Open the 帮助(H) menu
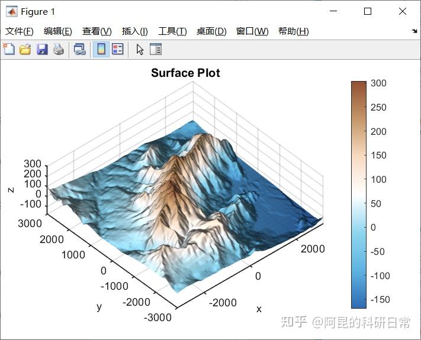Viewport: 421px width, 340px height. pyautogui.click(x=294, y=31)
